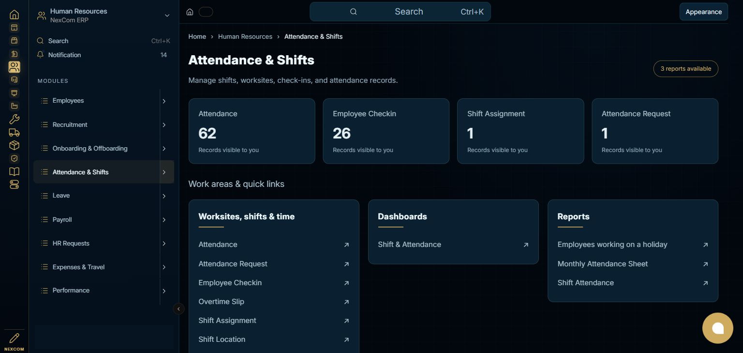The width and height of the screenshot is (743, 353).
Task: Open the Human Resources workspace dropdown
Action: pyautogui.click(x=104, y=15)
